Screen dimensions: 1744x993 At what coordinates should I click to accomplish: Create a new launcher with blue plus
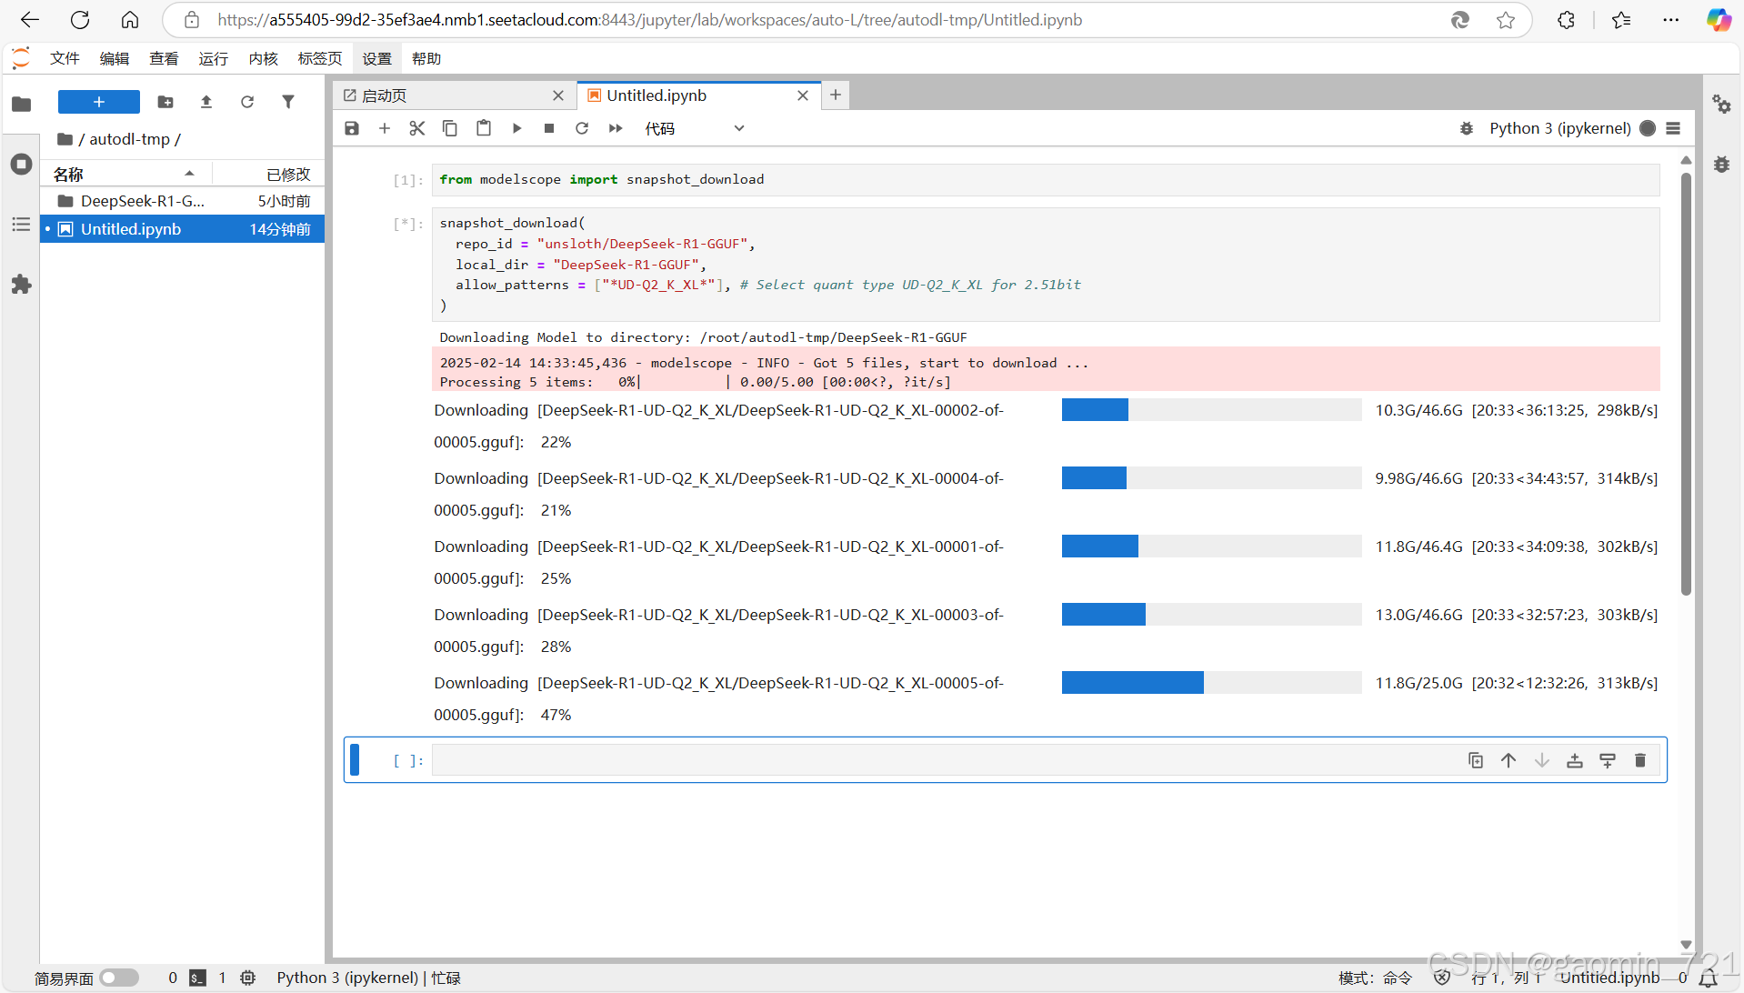pyautogui.click(x=99, y=102)
